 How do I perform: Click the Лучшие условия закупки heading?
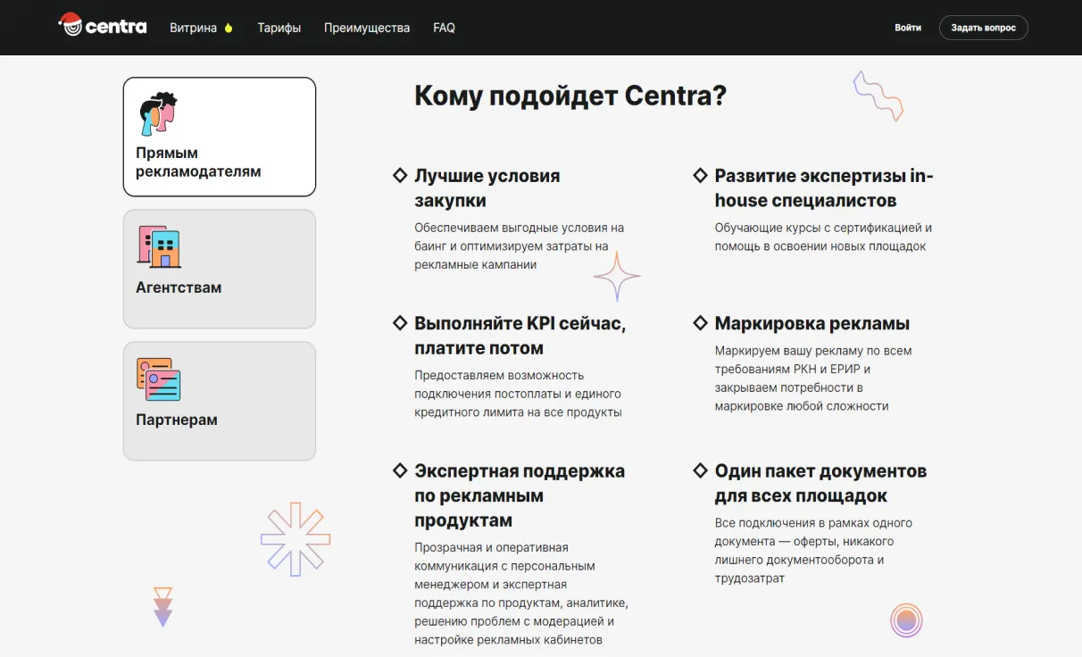(487, 188)
